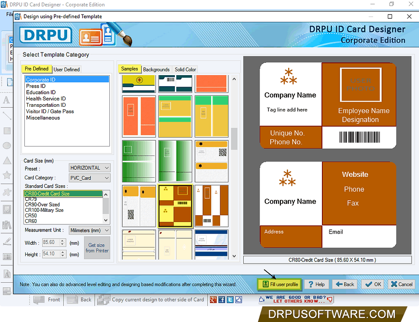Select CR50 card size
Screen dimensions: 419x322
point(63,216)
